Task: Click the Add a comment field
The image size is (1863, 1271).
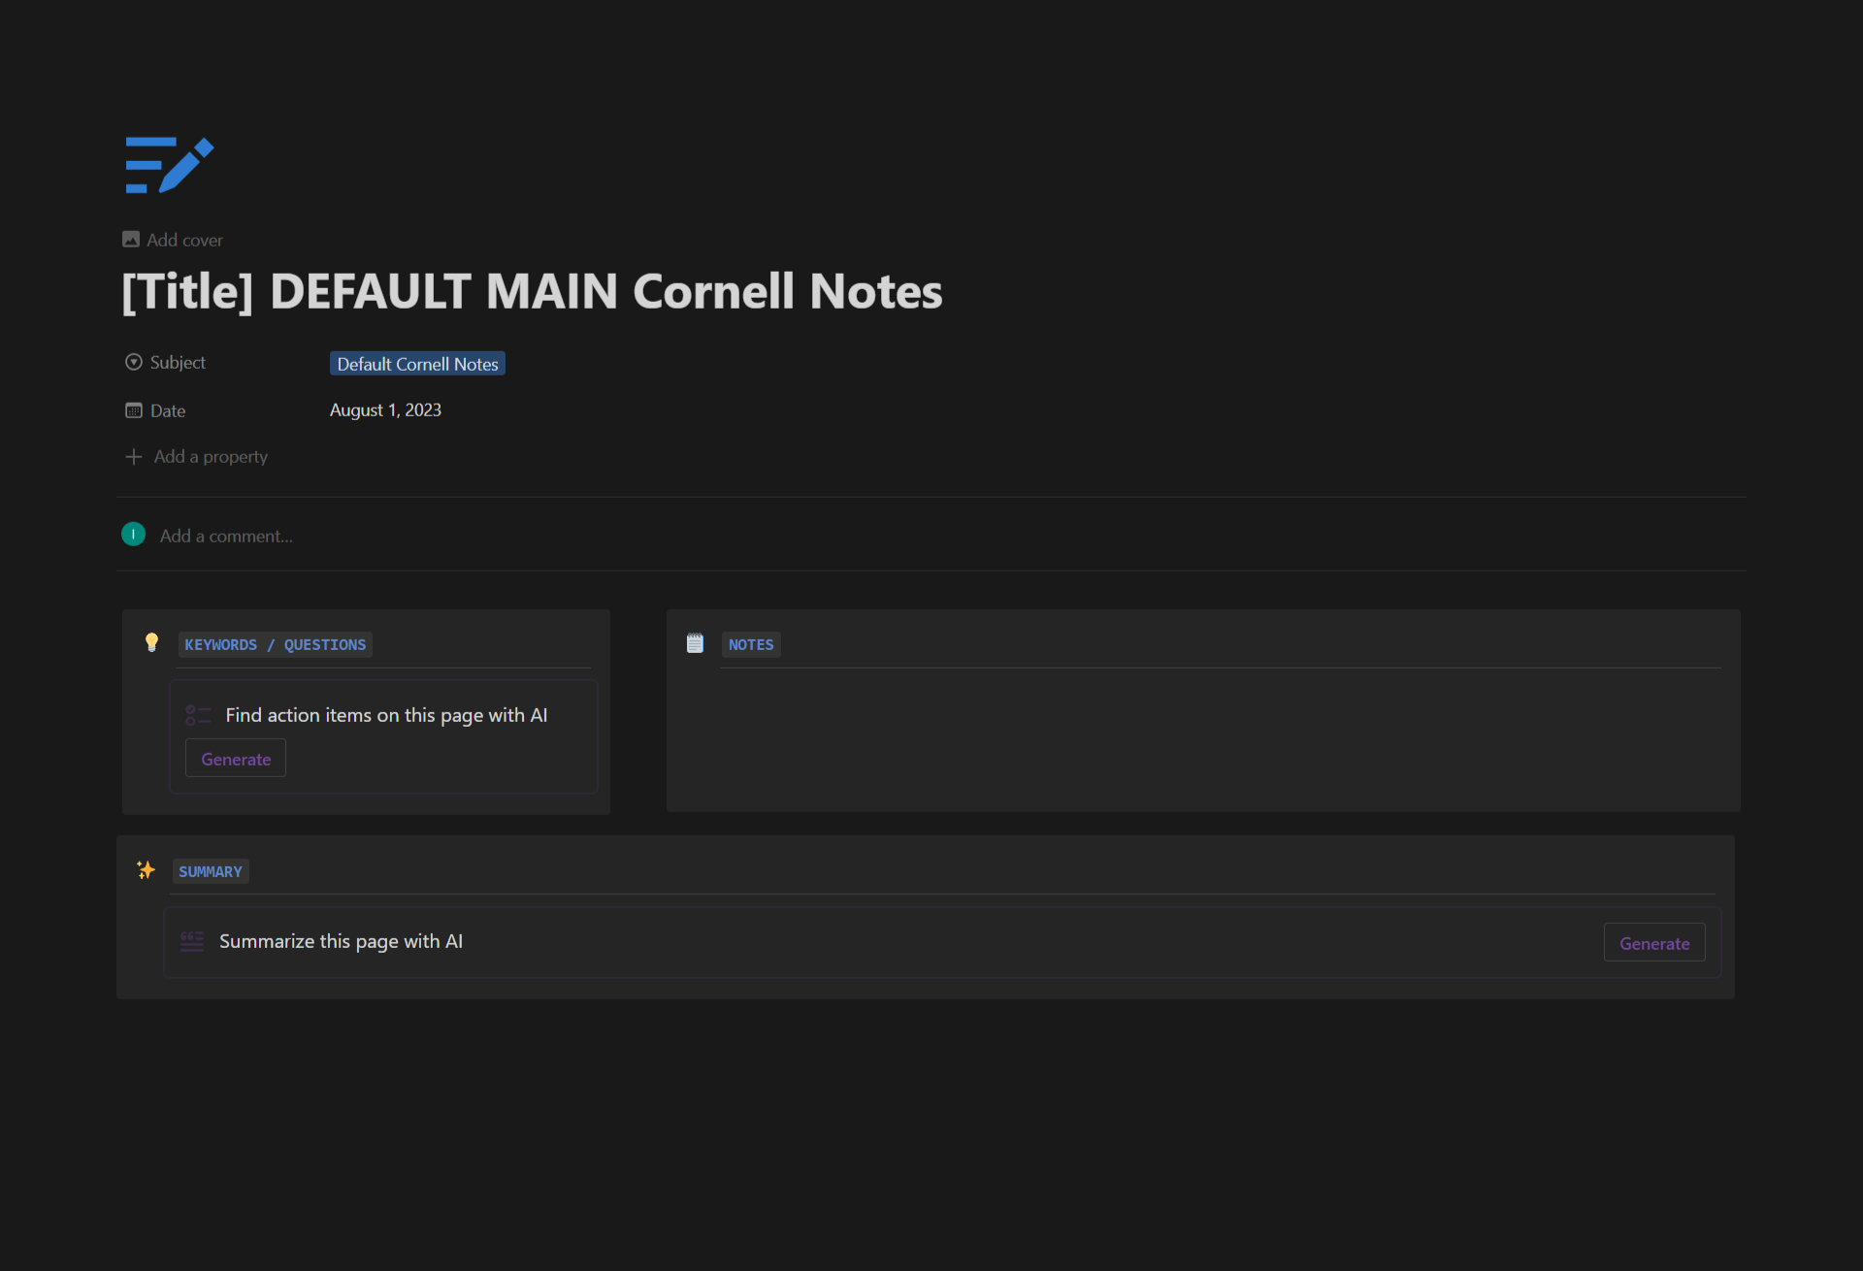Action: click(x=226, y=536)
